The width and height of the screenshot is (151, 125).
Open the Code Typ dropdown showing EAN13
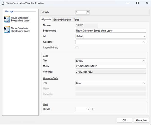(x=111, y=61)
